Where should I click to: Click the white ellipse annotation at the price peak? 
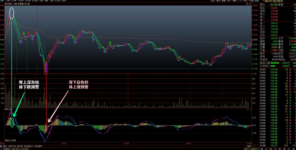point(12,14)
